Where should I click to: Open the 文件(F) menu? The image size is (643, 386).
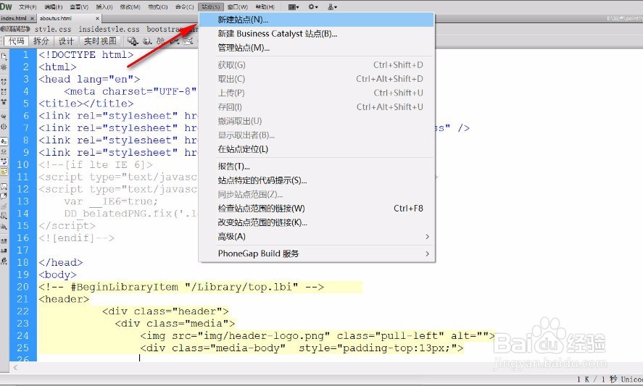click(x=28, y=7)
